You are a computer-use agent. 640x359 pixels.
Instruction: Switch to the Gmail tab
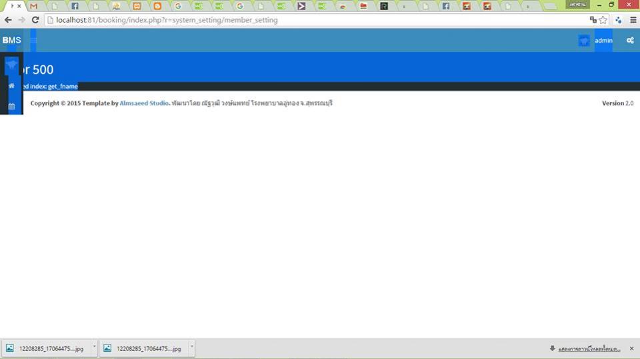click(34, 6)
